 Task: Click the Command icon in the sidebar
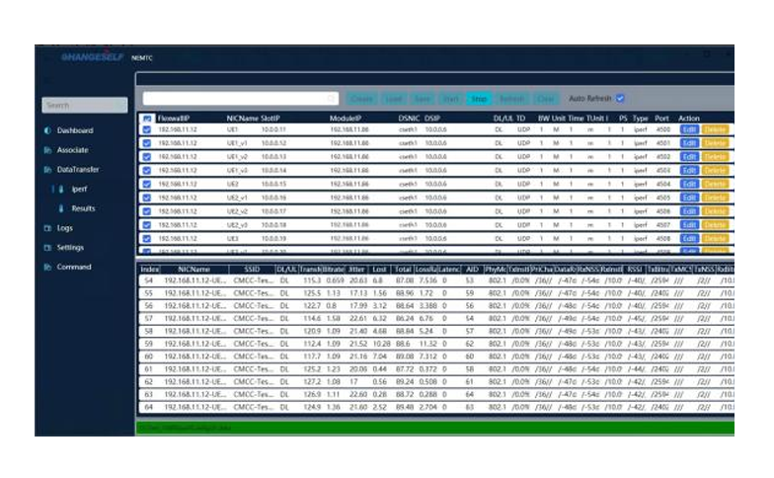pyautogui.click(x=47, y=268)
